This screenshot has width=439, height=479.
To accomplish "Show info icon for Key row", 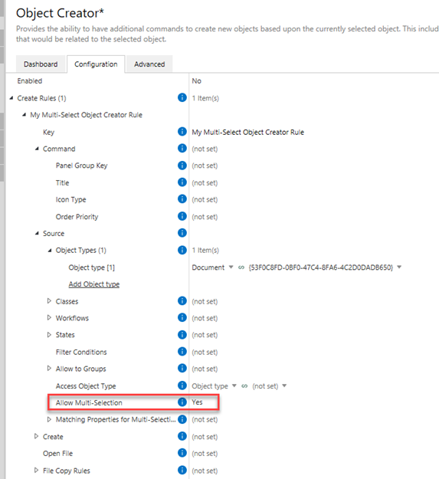I will tap(182, 132).
